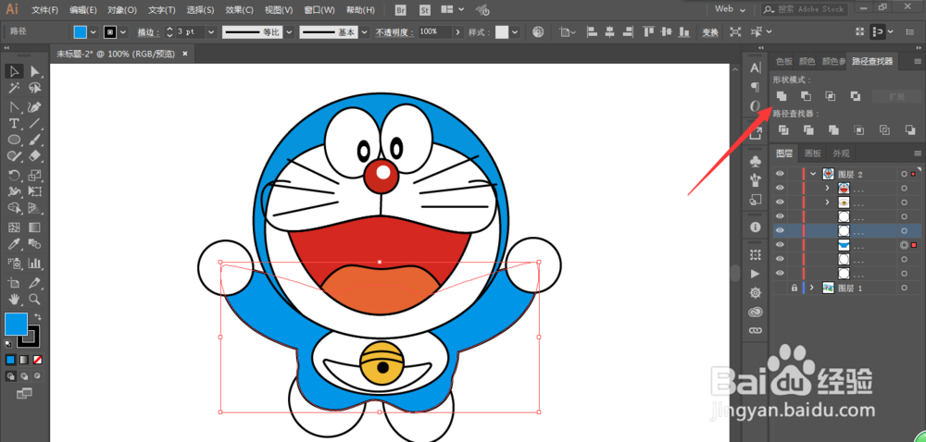This screenshot has height=442, width=926.
Task: Switch to 外观 tab
Action: [841, 153]
